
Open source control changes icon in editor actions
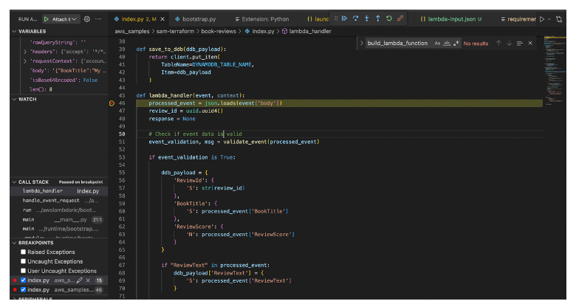[559, 19]
